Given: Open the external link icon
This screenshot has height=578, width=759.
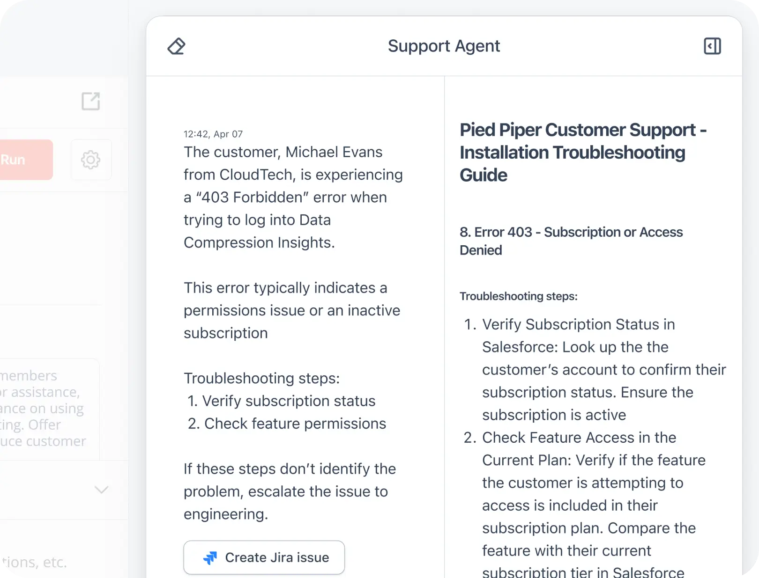Looking at the screenshot, I should click(91, 101).
